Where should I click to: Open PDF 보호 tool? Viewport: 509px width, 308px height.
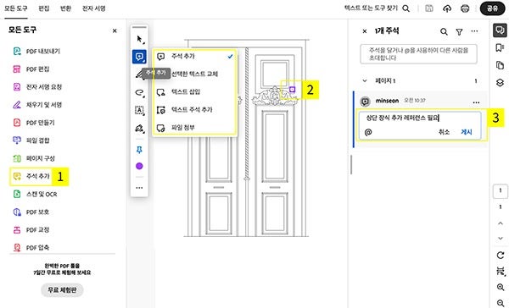point(31,212)
